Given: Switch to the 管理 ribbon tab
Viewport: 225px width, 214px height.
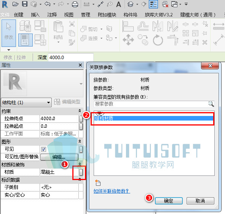Looking at the screenshot, I should tap(86, 14).
